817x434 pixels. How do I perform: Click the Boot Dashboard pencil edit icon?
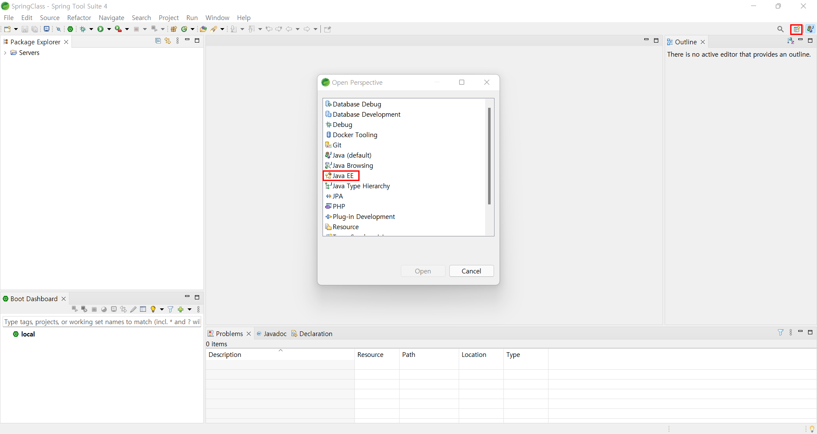tap(133, 309)
